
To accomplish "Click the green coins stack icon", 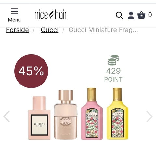I will [x=113, y=60].
